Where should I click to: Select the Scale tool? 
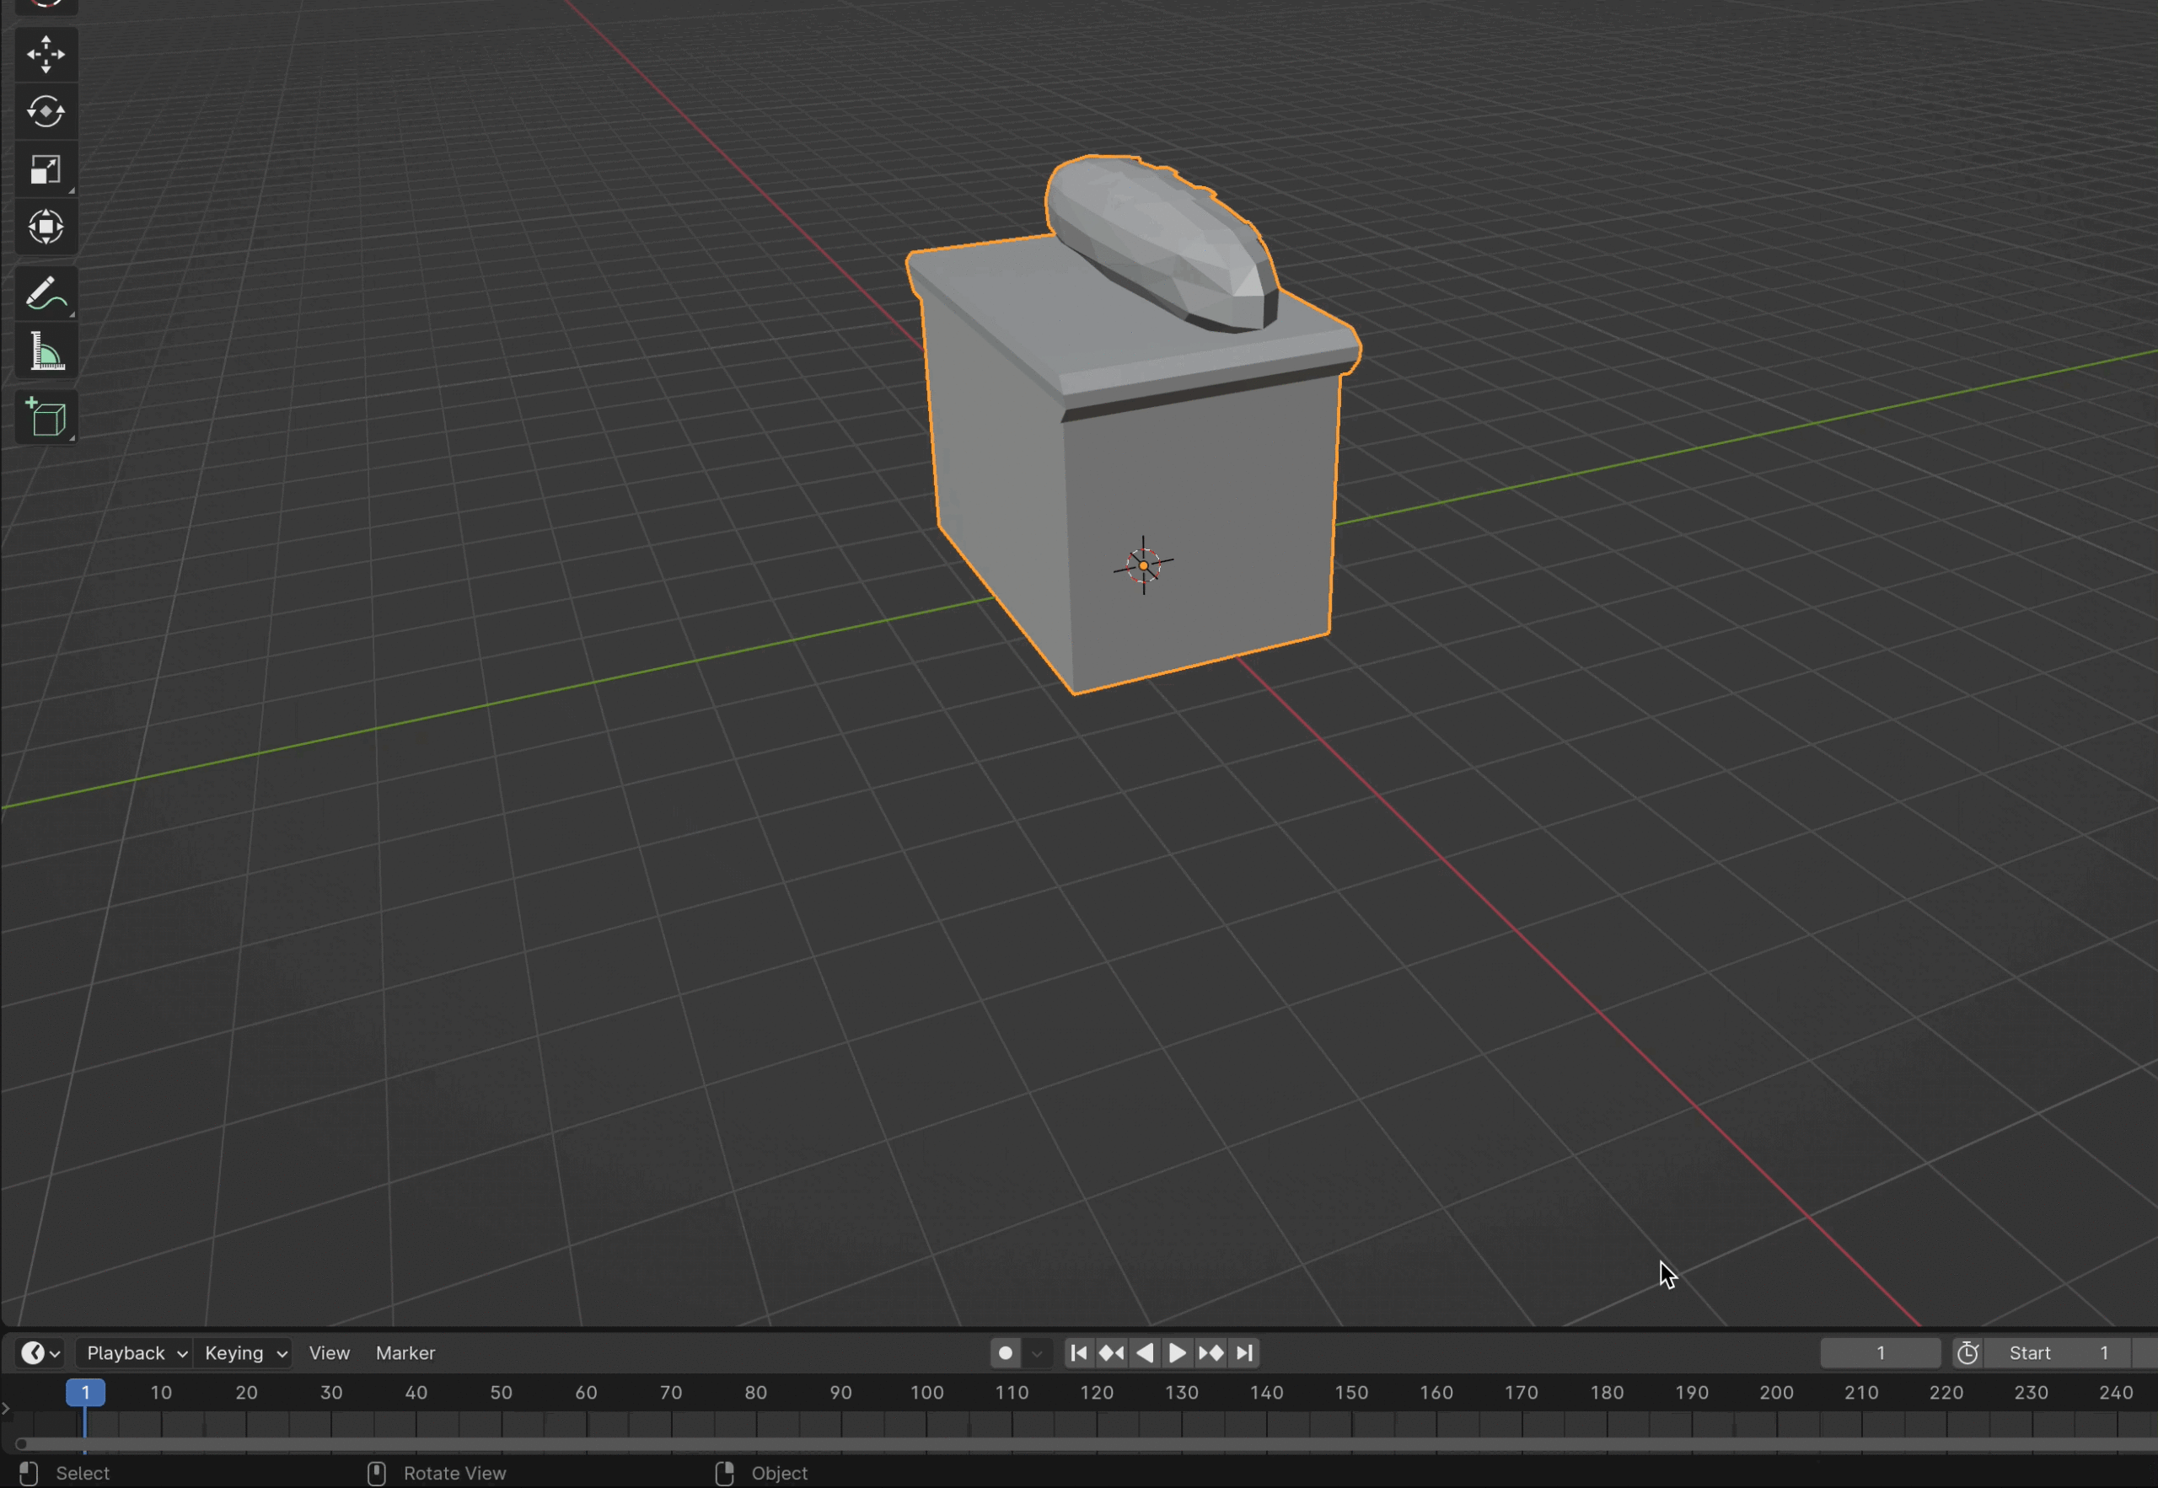(x=45, y=169)
